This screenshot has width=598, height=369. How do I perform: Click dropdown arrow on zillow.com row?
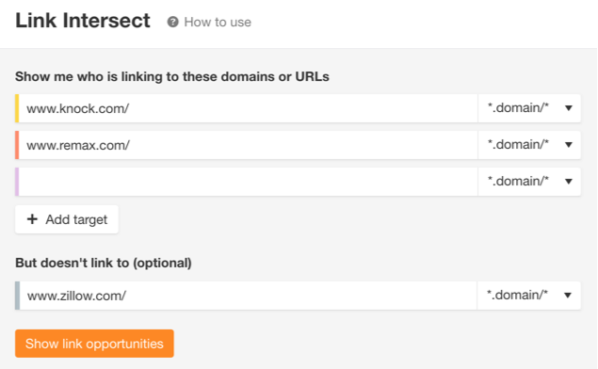[568, 296]
